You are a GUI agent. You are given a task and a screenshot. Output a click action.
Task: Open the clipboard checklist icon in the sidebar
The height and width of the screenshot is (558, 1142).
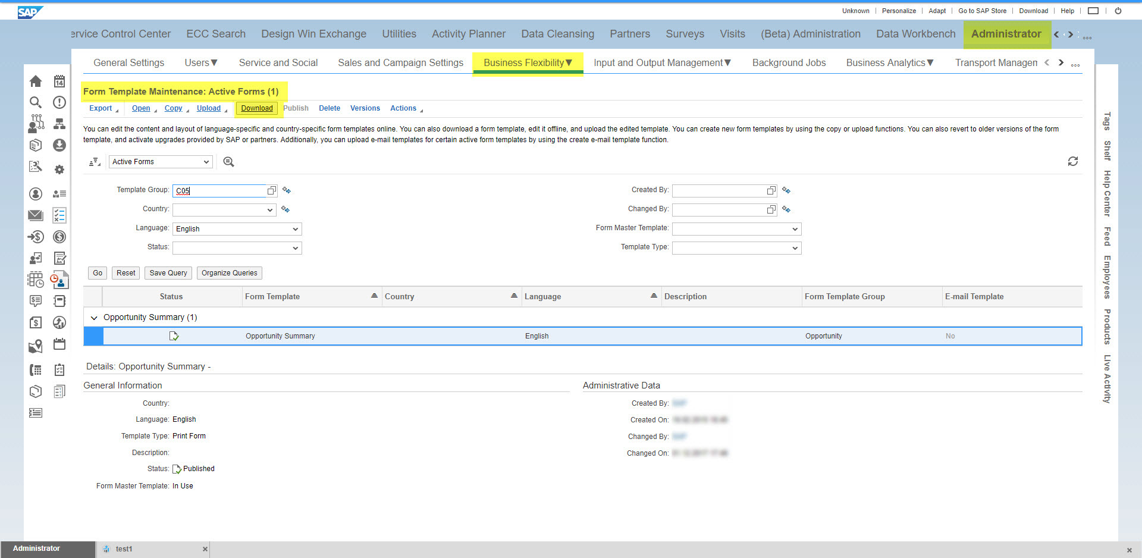(x=59, y=370)
